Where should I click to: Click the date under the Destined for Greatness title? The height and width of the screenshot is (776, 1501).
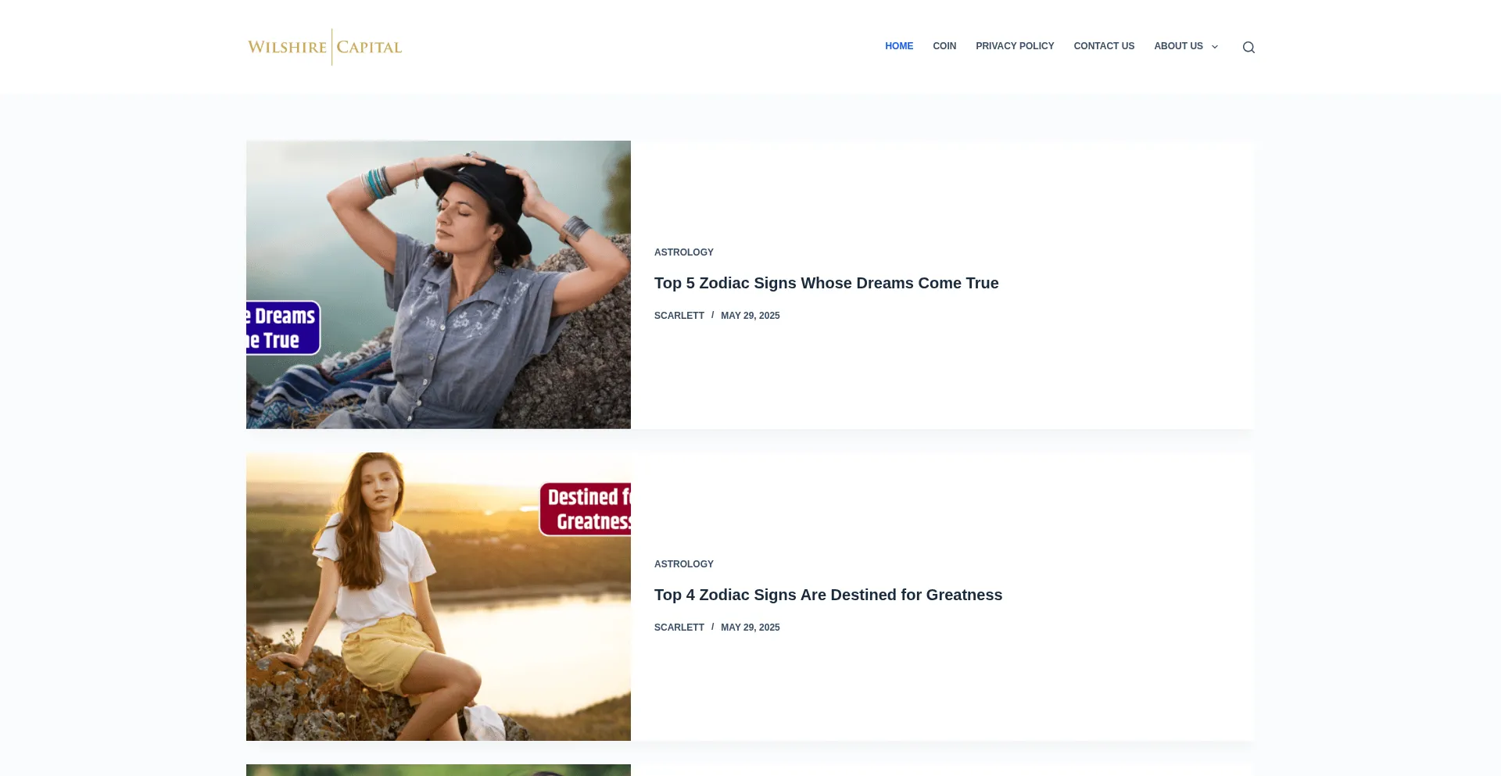(750, 628)
